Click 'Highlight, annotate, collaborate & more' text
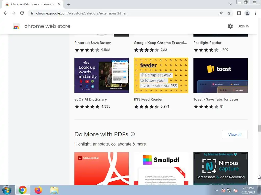The image size is (261, 195). 110,144
